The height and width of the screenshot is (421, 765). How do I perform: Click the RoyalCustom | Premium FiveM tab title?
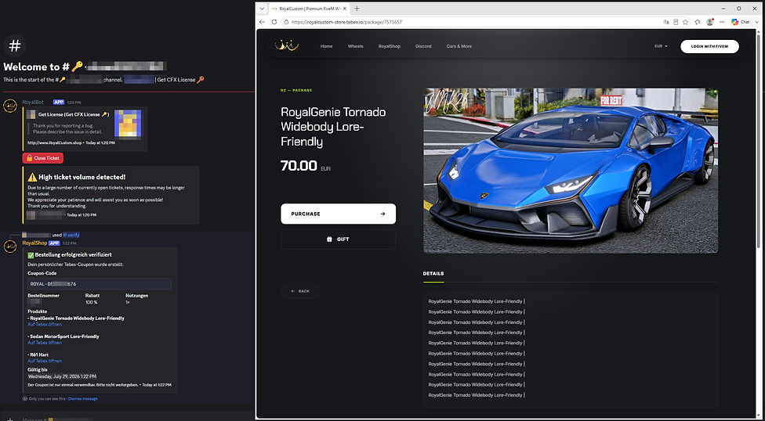tap(310, 9)
